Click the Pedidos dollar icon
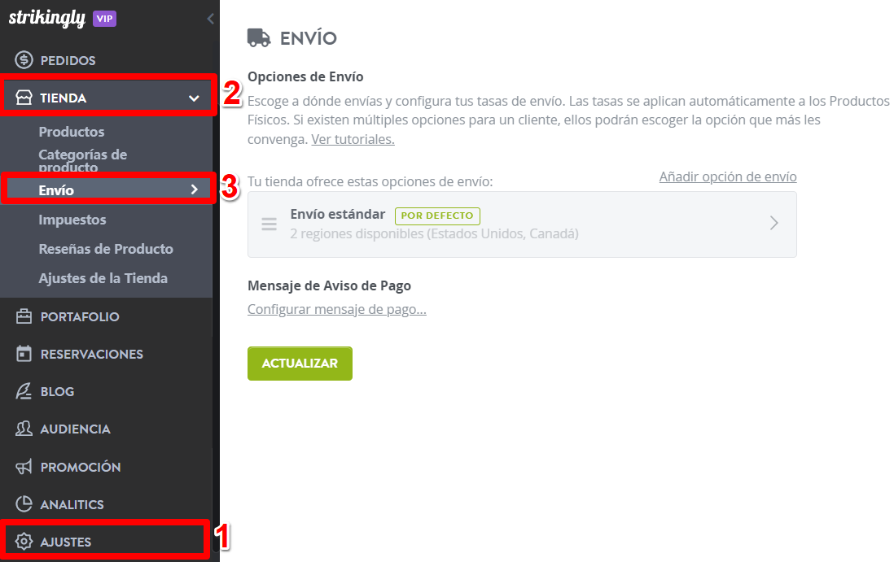894x562 pixels. [x=24, y=60]
